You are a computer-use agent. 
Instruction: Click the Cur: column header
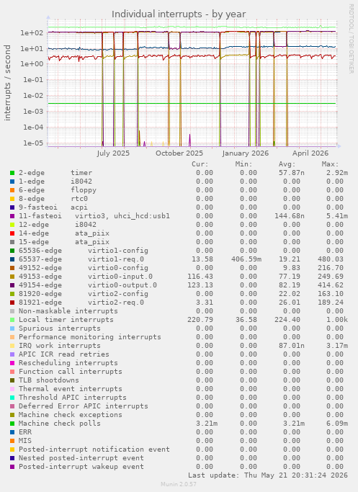pyautogui.click(x=200, y=164)
